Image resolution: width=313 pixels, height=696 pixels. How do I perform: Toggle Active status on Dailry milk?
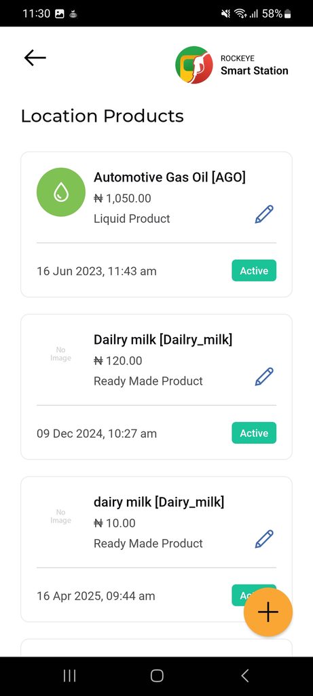[x=254, y=433]
